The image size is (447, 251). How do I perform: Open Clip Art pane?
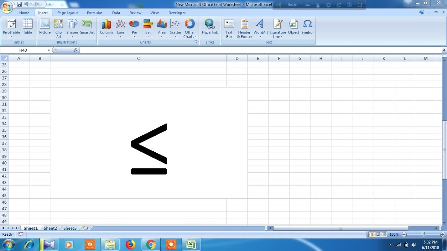(59, 28)
